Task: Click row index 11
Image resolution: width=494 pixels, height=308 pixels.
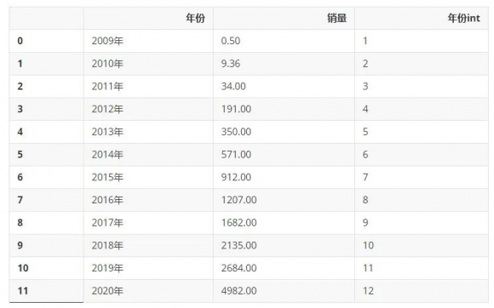Action: coord(23,291)
